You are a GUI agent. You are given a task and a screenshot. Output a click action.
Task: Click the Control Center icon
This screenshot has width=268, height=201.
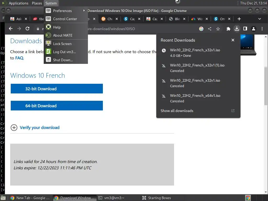(x=48, y=19)
